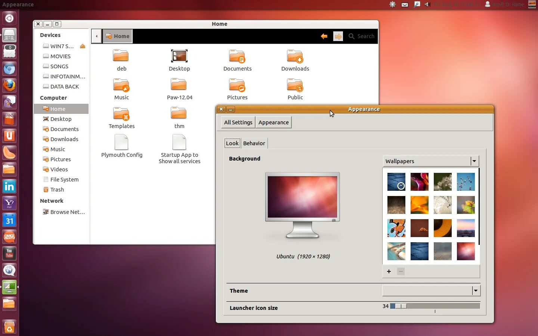Screen dimensions: 538x336
Task: Open the Paw-12.04 folder
Action: (179, 89)
